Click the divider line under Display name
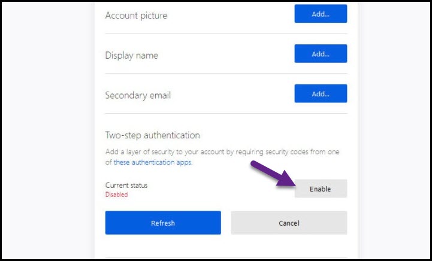 [226, 74]
